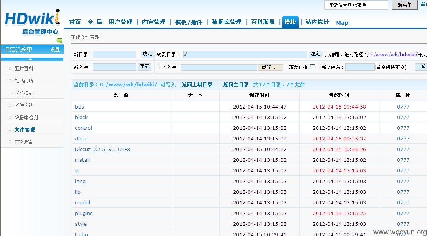Open the 模块 tab
The height and width of the screenshot is (236, 427).
tap(290, 22)
